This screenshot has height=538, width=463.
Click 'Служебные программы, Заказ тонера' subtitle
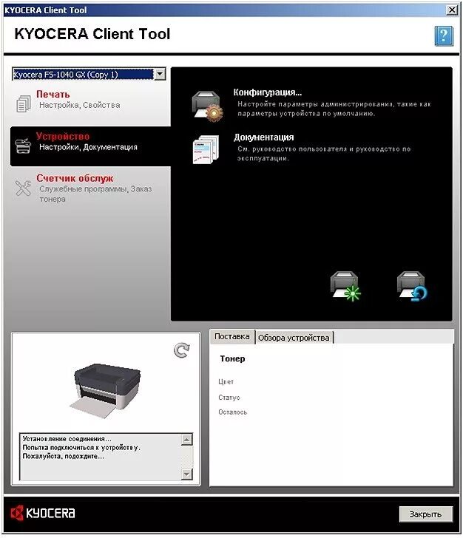click(x=95, y=194)
